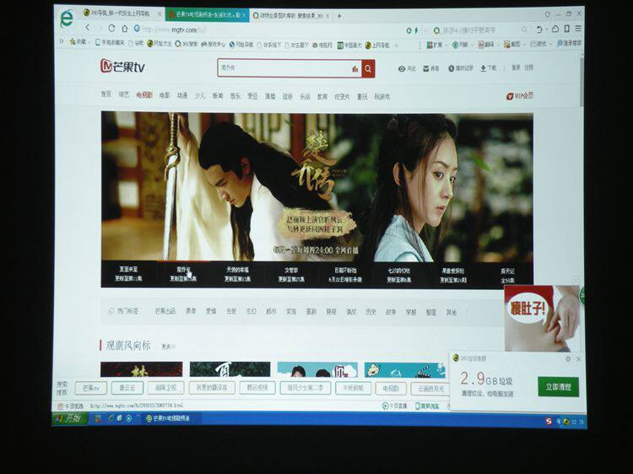The height and width of the screenshot is (474, 633).
Task: Click the 截图 screenshot toolbar icon
Action: pos(506,45)
